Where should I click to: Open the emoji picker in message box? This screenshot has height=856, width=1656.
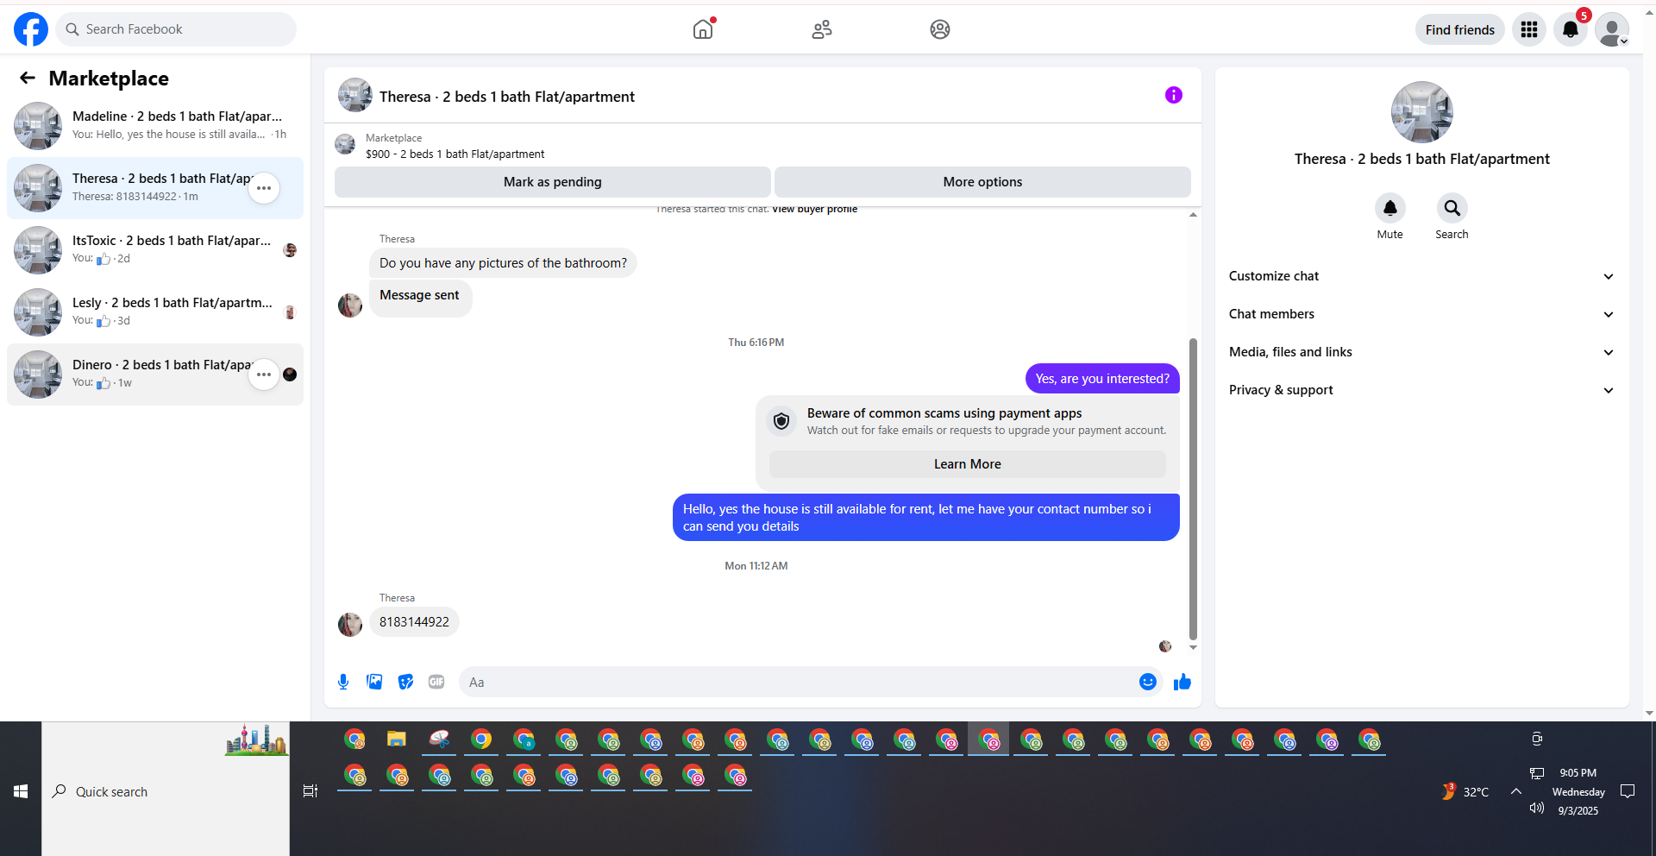pyautogui.click(x=1148, y=682)
